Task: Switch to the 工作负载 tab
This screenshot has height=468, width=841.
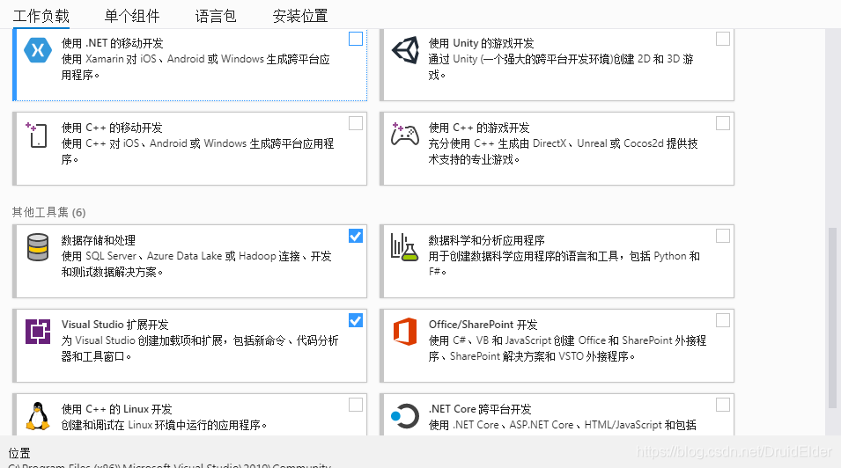Action: point(41,16)
